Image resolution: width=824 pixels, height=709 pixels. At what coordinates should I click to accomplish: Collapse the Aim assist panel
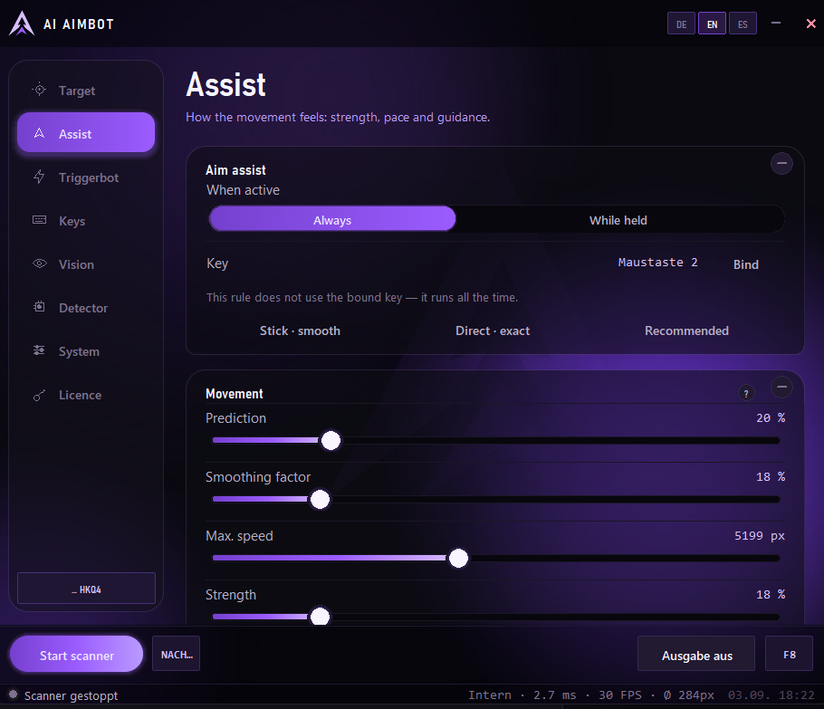781,164
